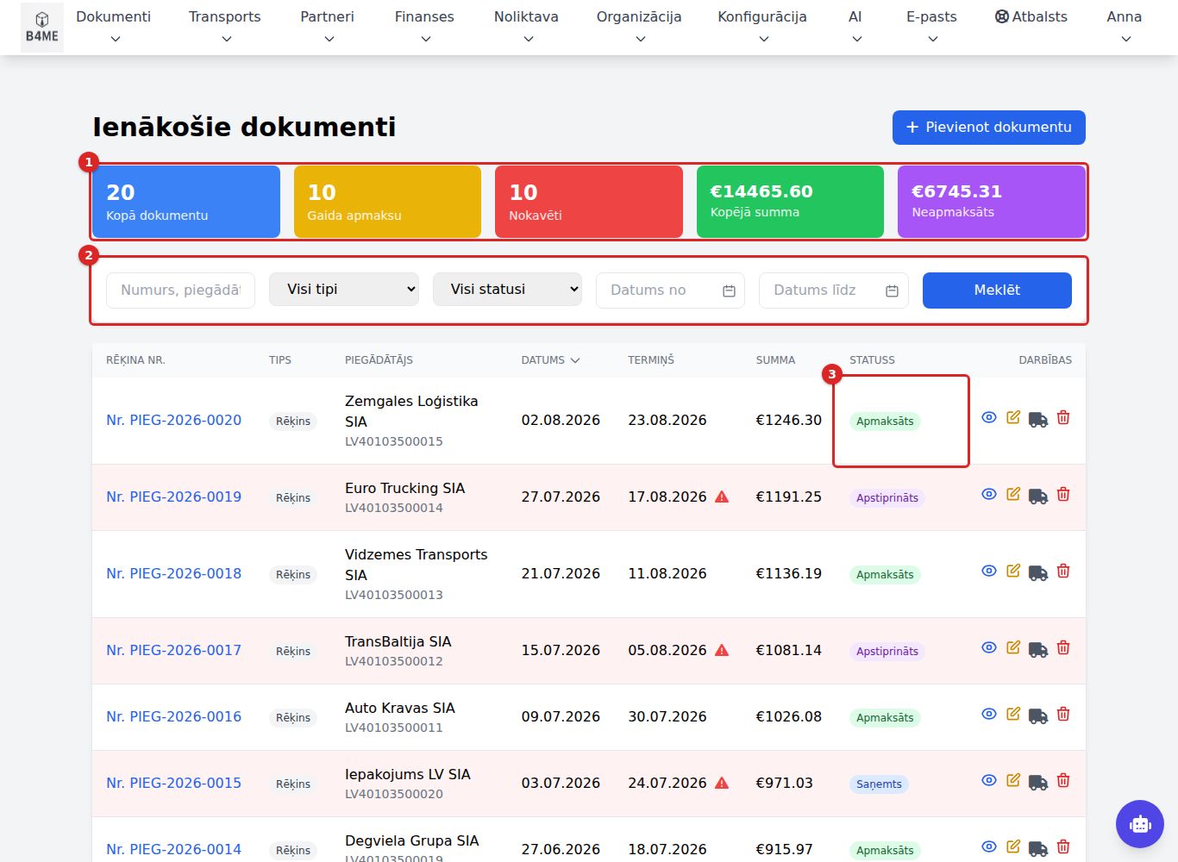Open calendar picker in Datums līdz field

892,290
